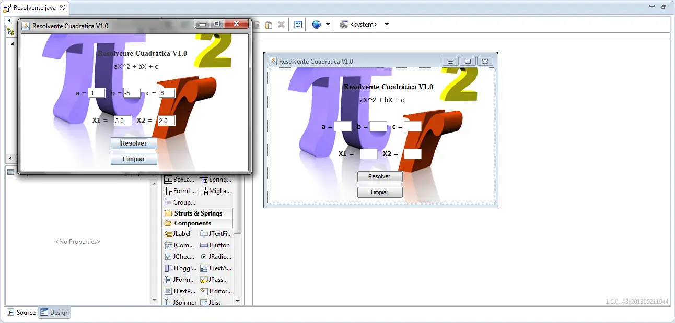Click Limpiar in the running application window
675x323 pixels.
(134, 159)
